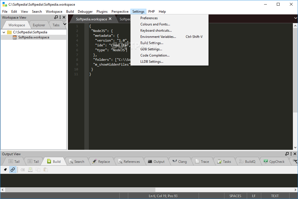Click the SPACES indicator in status bar
The image size is (298, 199).
[x=235, y=196]
